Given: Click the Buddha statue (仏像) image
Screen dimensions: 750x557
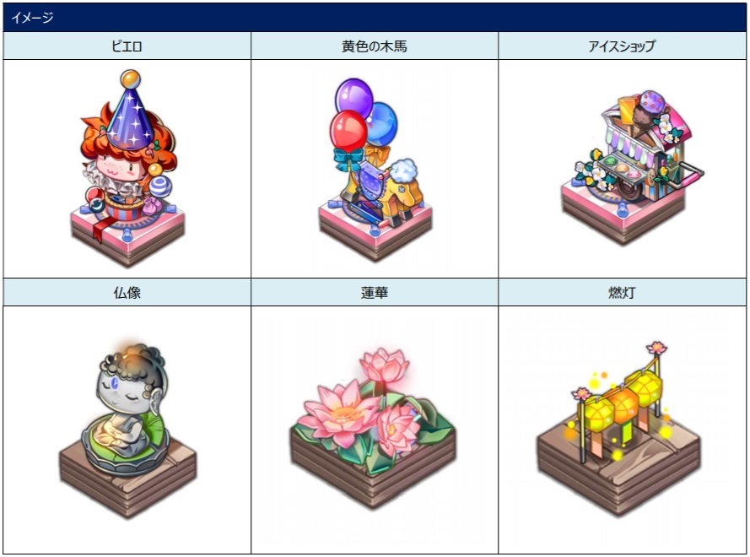Looking at the screenshot, I should tap(128, 430).
